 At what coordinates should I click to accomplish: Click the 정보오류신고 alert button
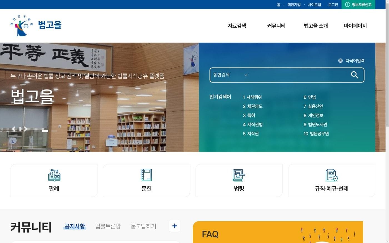[x=358, y=4]
